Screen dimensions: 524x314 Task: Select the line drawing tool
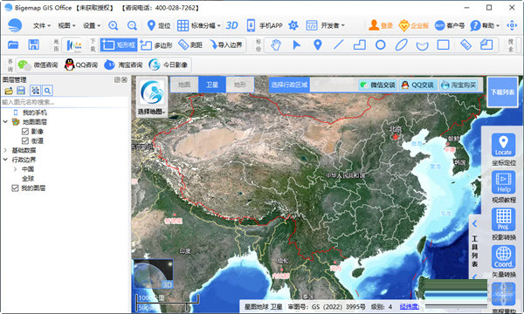click(x=339, y=44)
